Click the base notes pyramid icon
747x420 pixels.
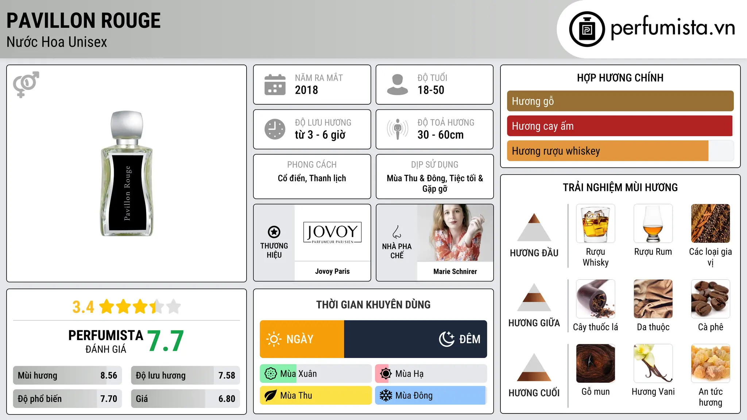click(x=534, y=367)
